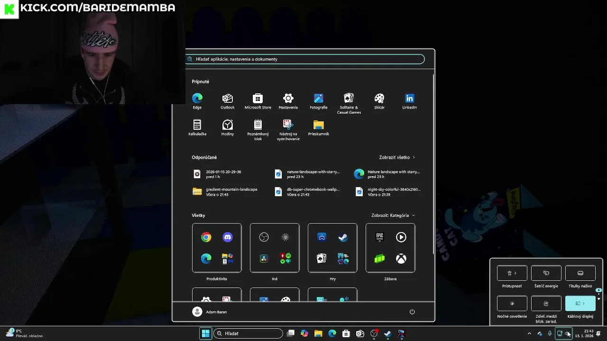Viewport: 607px width, 341px height.
Task: Open Task View on the taskbar
Action: 291,333
